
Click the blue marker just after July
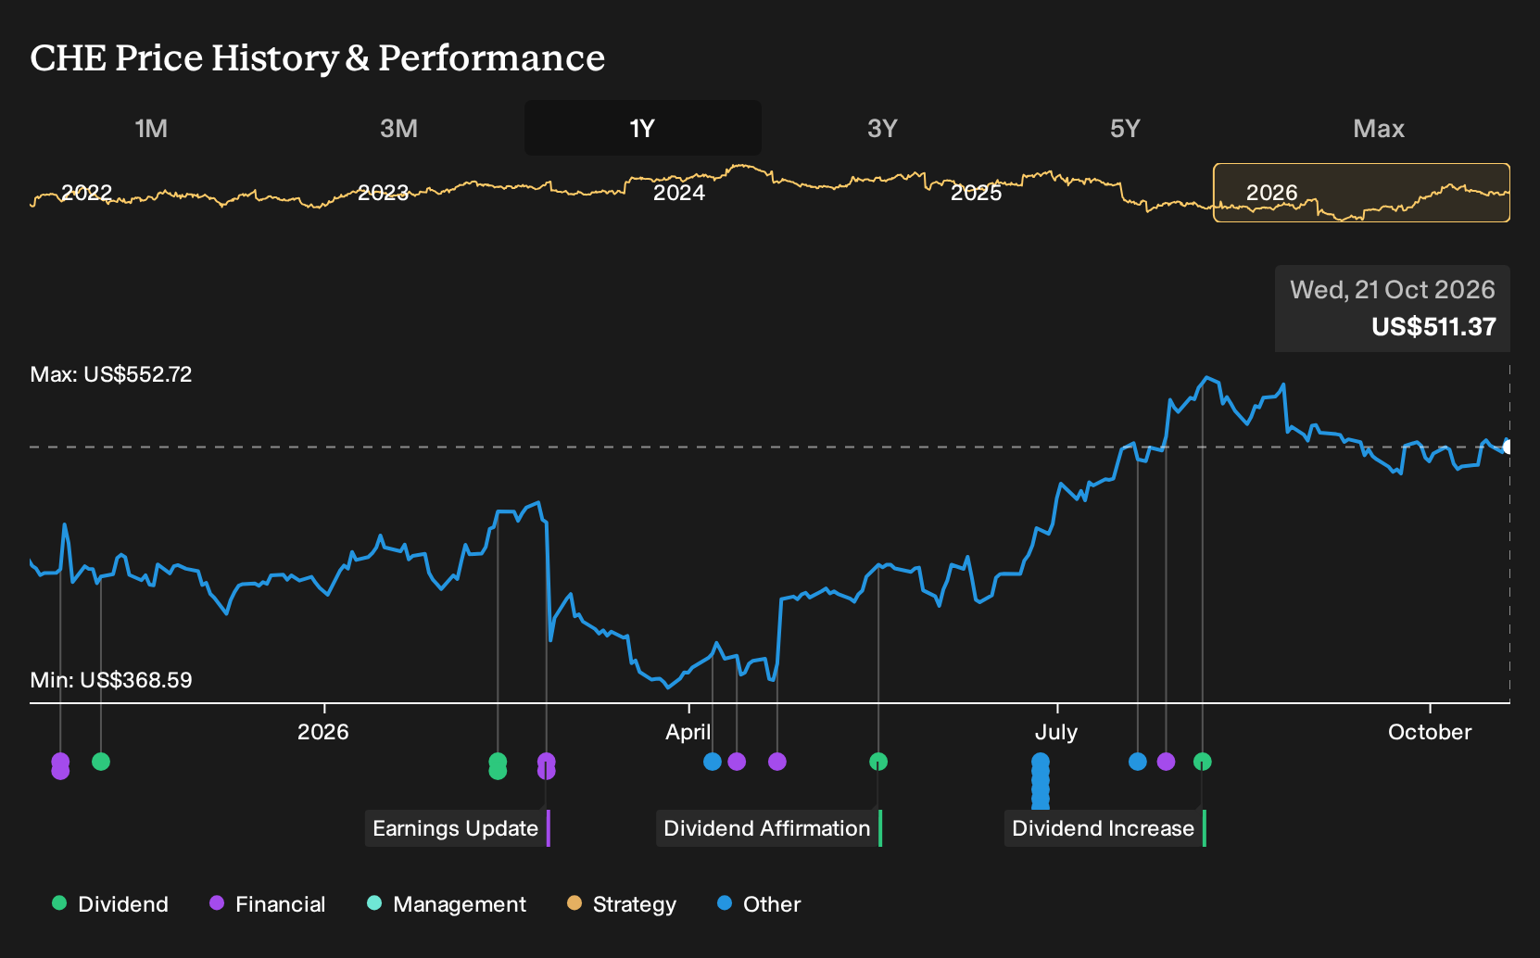pyautogui.click(x=1138, y=762)
